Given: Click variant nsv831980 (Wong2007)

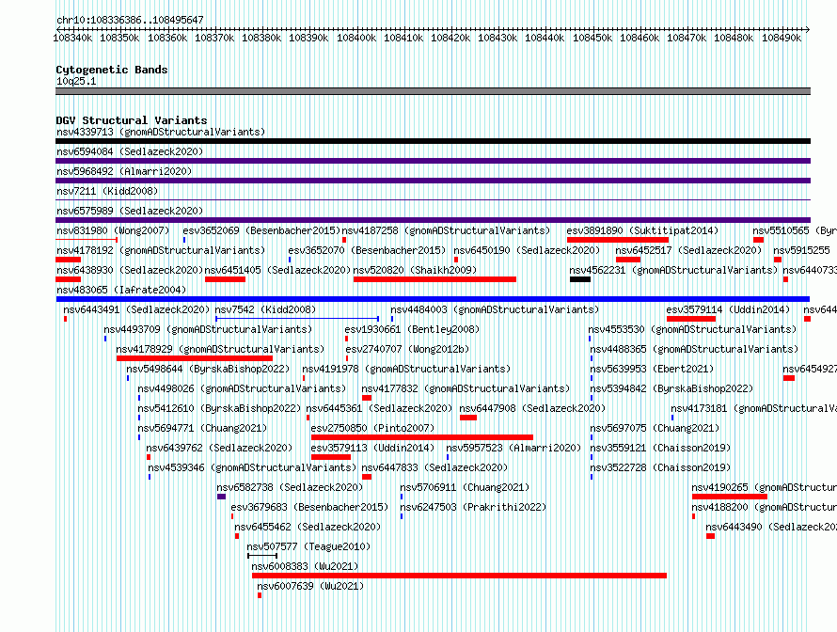Looking at the screenshot, I should (x=113, y=230).
